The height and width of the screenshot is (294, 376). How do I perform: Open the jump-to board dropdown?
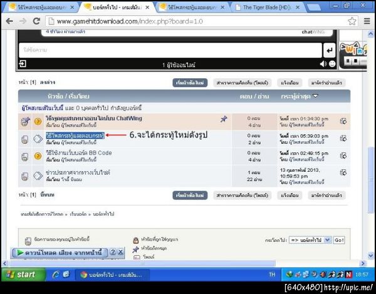coord(310,240)
